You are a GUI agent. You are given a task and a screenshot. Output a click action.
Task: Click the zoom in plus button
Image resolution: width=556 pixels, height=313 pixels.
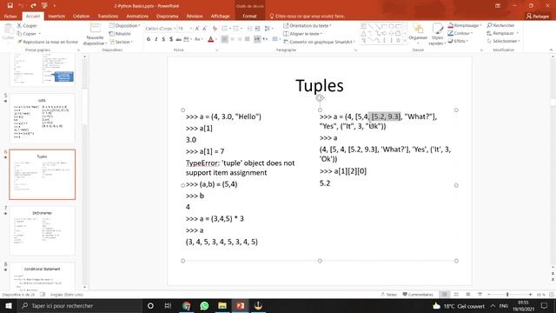[530, 295]
